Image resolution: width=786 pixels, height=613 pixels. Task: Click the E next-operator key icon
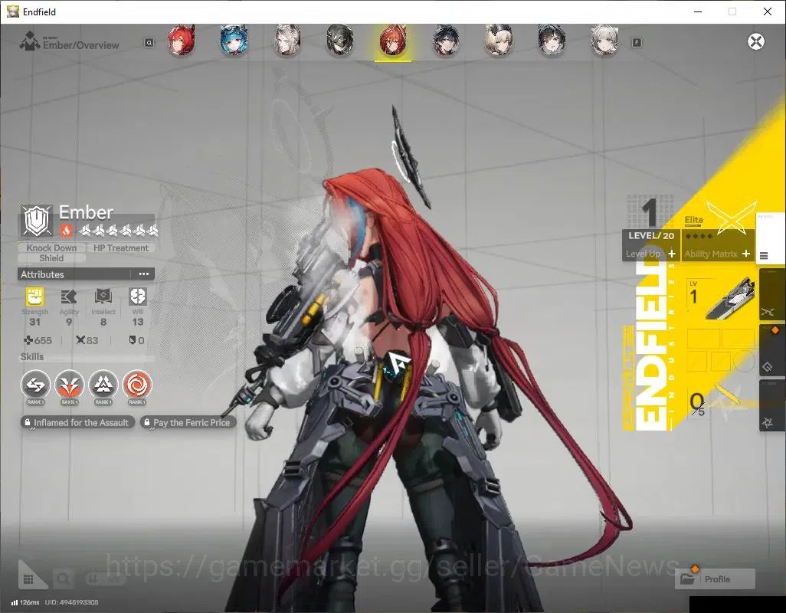637,43
